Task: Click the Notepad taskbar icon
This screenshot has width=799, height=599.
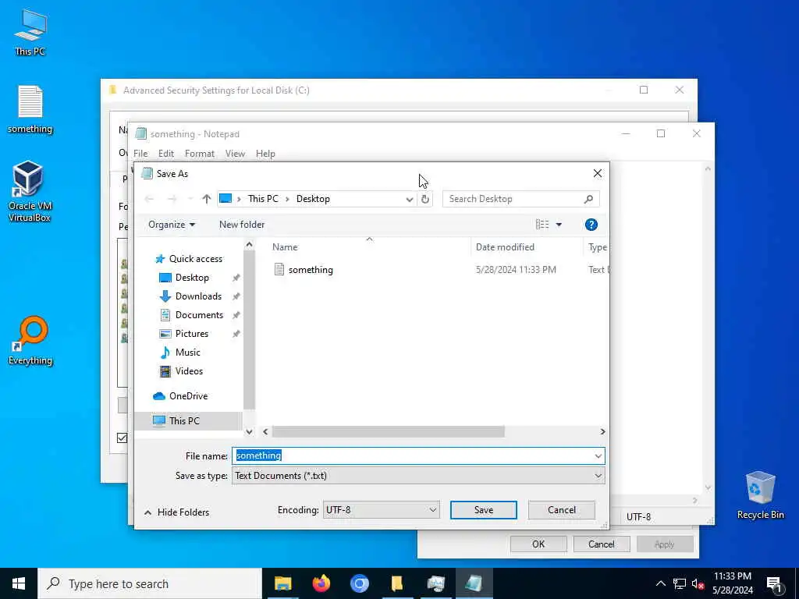Action: [x=474, y=583]
